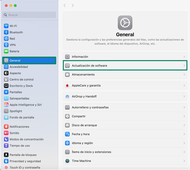Select General in the sidebar

click(29, 61)
